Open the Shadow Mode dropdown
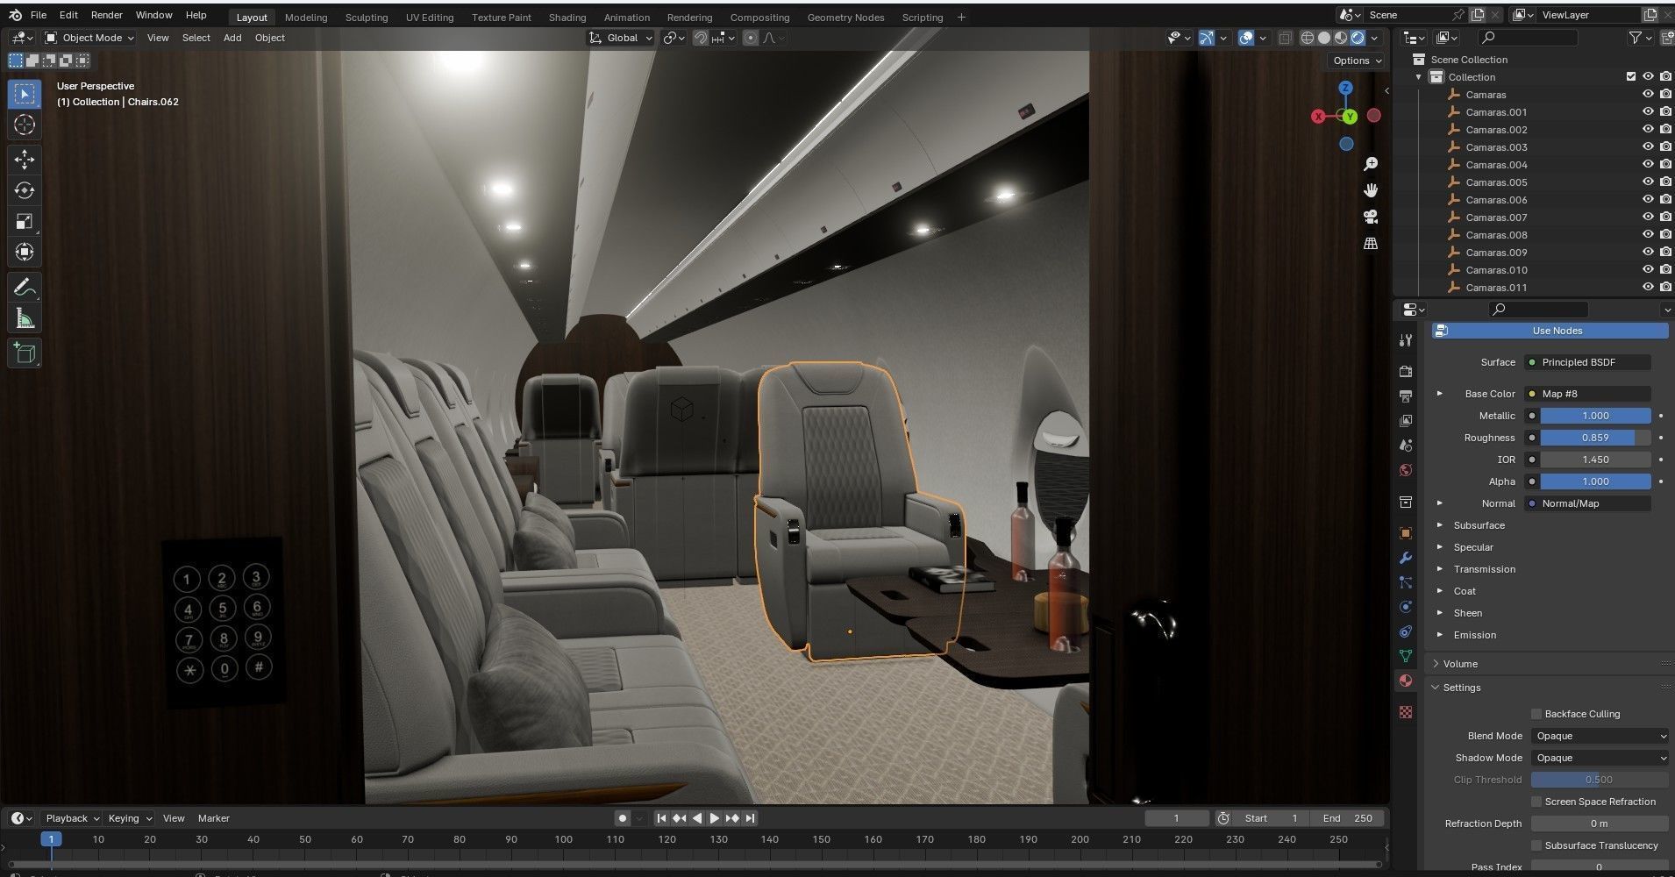The width and height of the screenshot is (1675, 877). click(x=1600, y=758)
